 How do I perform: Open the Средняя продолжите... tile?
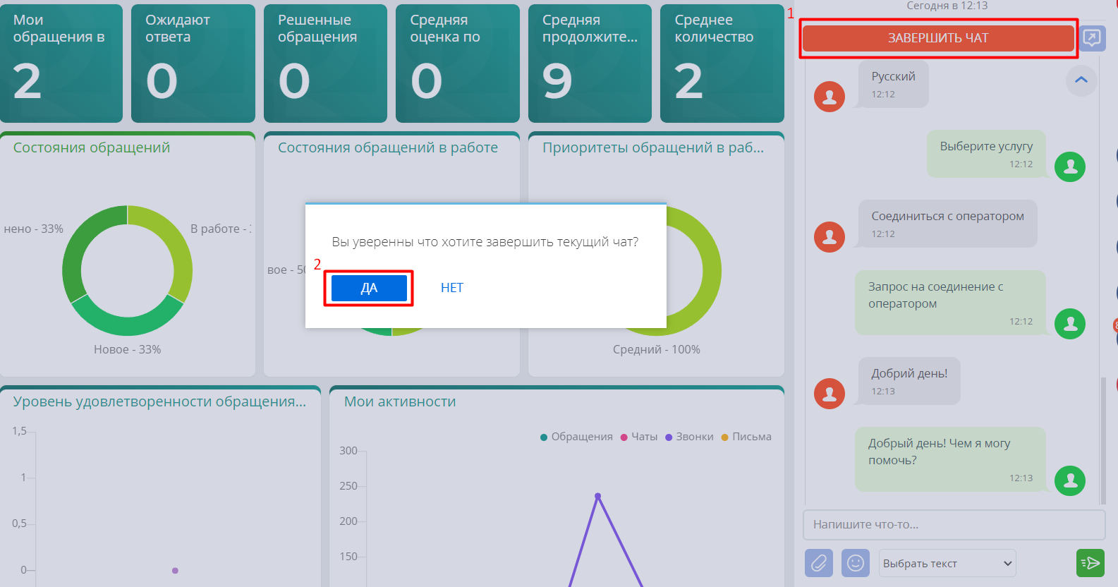click(x=590, y=63)
